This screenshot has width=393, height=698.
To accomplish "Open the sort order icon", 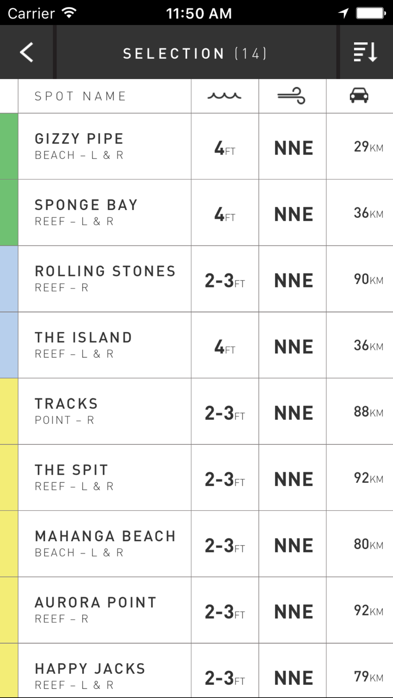I will [365, 52].
